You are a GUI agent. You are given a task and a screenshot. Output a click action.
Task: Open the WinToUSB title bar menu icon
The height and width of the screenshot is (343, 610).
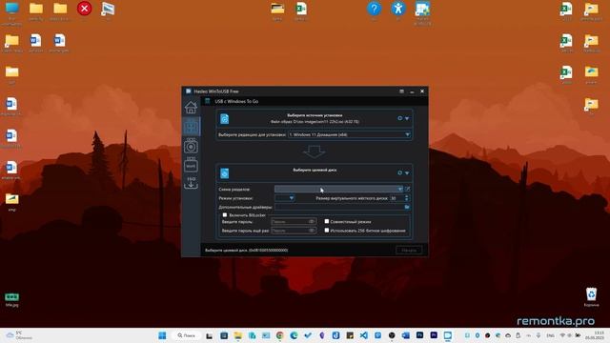(401, 91)
